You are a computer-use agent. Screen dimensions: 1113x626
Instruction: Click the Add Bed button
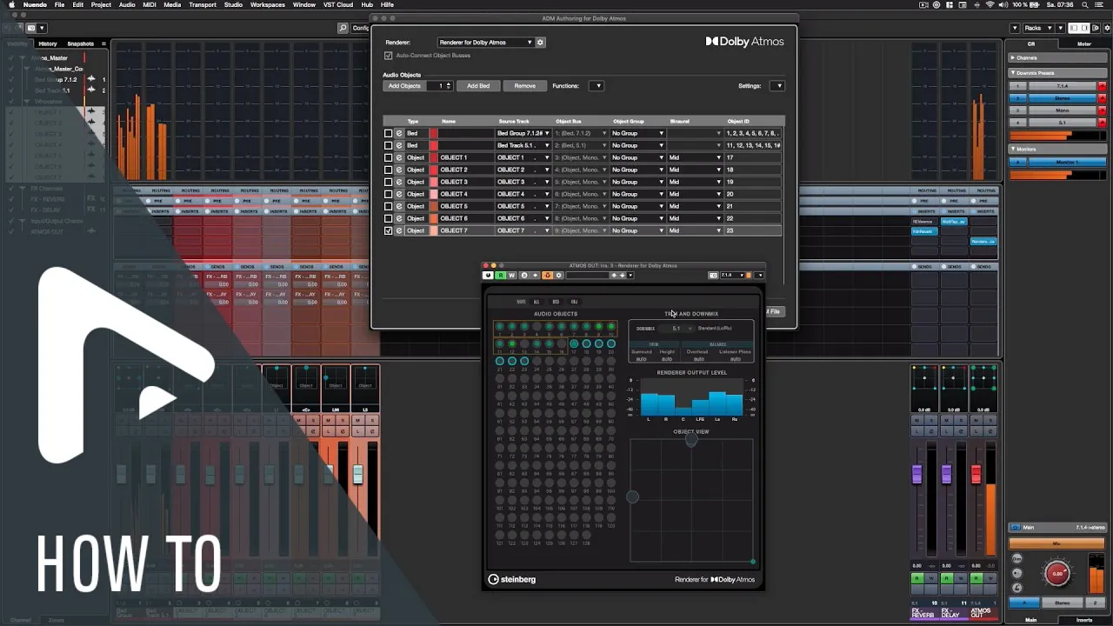coord(478,86)
